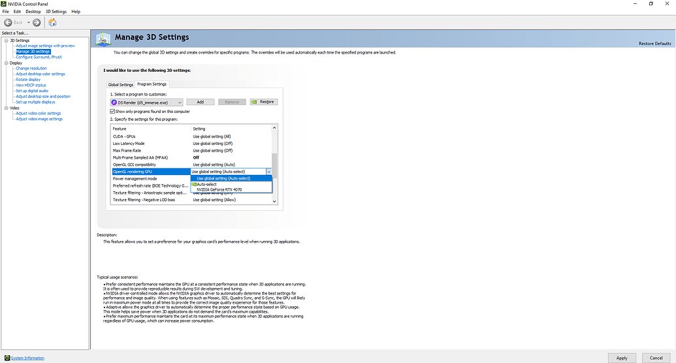Screen dimensions: 676x363
Task: Click the Home icon in toolbar
Action: click(x=53, y=22)
